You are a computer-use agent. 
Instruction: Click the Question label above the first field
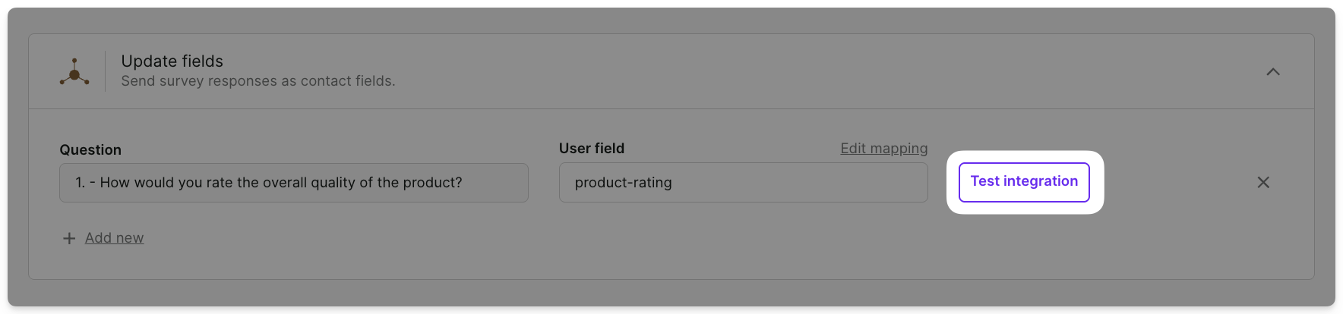click(90, 150)
